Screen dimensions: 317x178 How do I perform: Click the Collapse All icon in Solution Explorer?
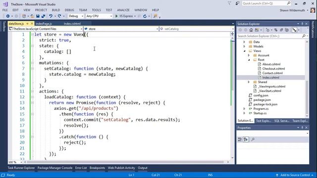tap(281, 30)
